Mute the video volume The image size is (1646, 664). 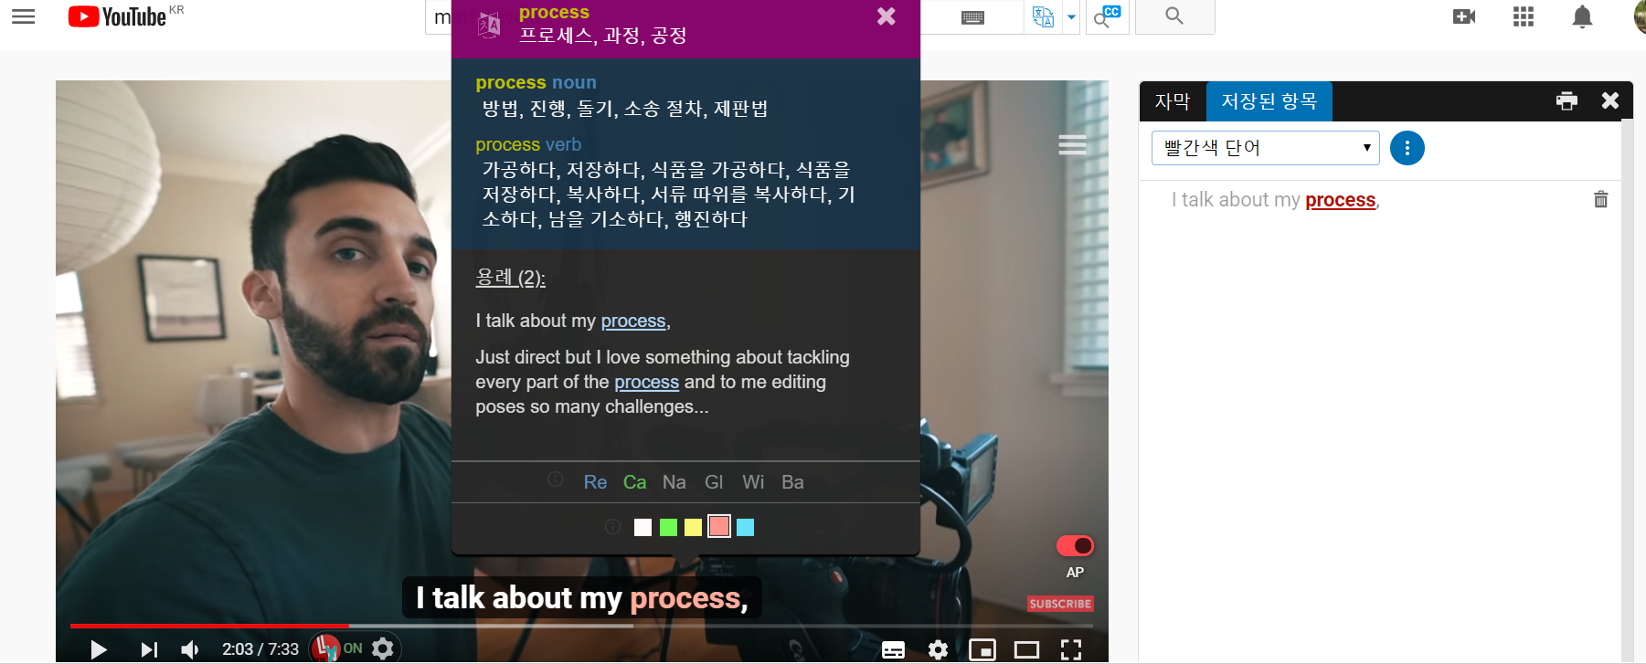[x=190, y=649]
